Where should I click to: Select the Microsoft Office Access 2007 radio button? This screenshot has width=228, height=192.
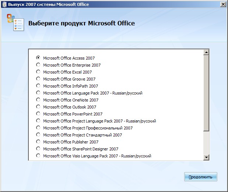(38, 58)
